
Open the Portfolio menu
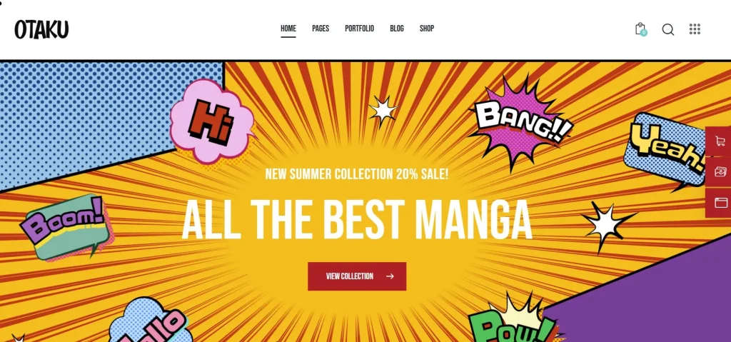tap(360, 29)
